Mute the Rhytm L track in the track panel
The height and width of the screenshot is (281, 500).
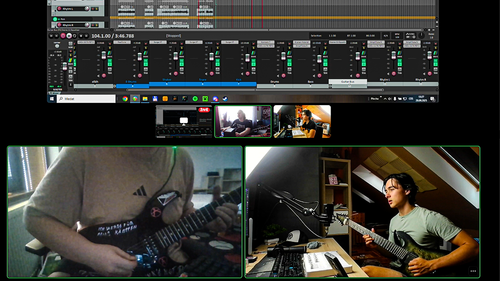92,9
